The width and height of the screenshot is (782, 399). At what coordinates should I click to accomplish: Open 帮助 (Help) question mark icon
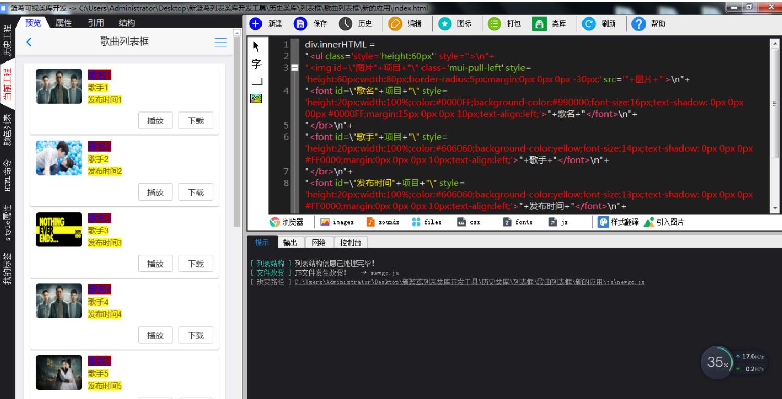(x=639, y=24)
